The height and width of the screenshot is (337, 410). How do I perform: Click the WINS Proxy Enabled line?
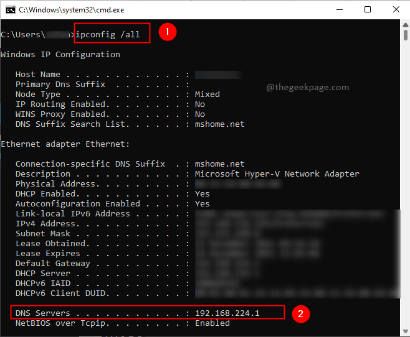tap(110, 114)
